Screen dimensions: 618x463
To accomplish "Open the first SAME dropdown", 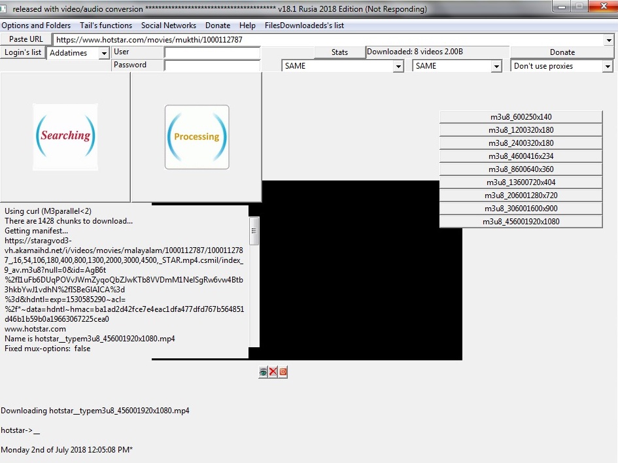I will (x=398, y=66).
